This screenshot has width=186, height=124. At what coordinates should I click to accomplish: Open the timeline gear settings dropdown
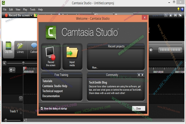click(12, 70)
